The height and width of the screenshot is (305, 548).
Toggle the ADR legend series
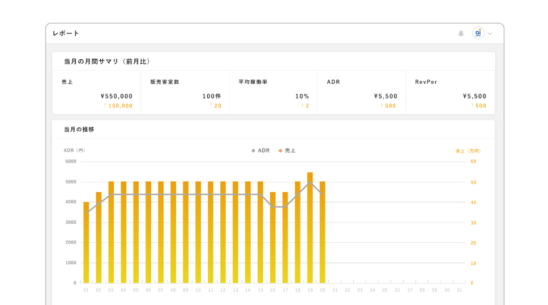261,151
